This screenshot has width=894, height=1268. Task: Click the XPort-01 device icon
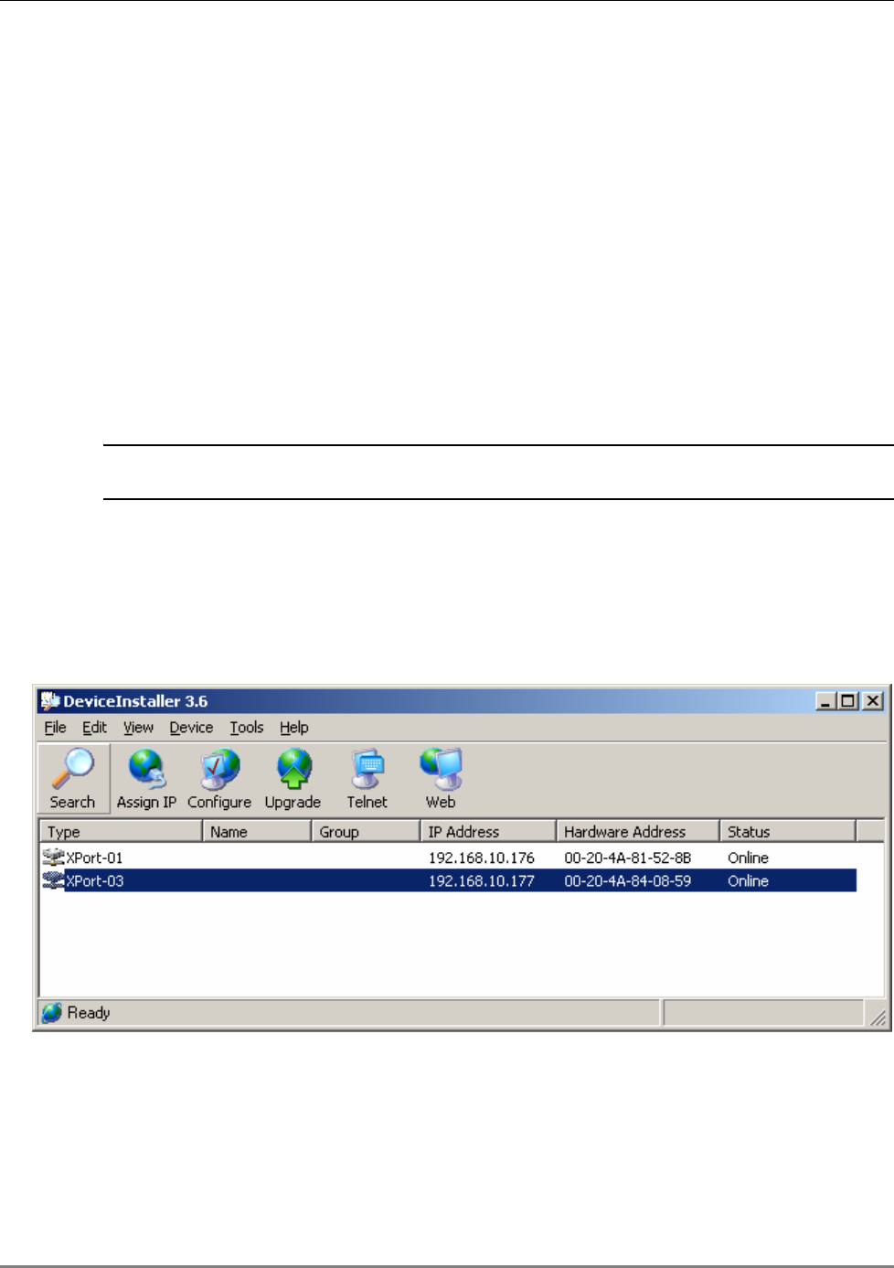(53, 858)
